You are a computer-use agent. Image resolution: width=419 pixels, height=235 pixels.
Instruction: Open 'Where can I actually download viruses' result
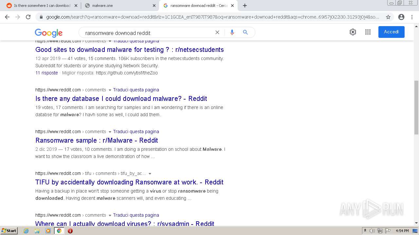125,224
